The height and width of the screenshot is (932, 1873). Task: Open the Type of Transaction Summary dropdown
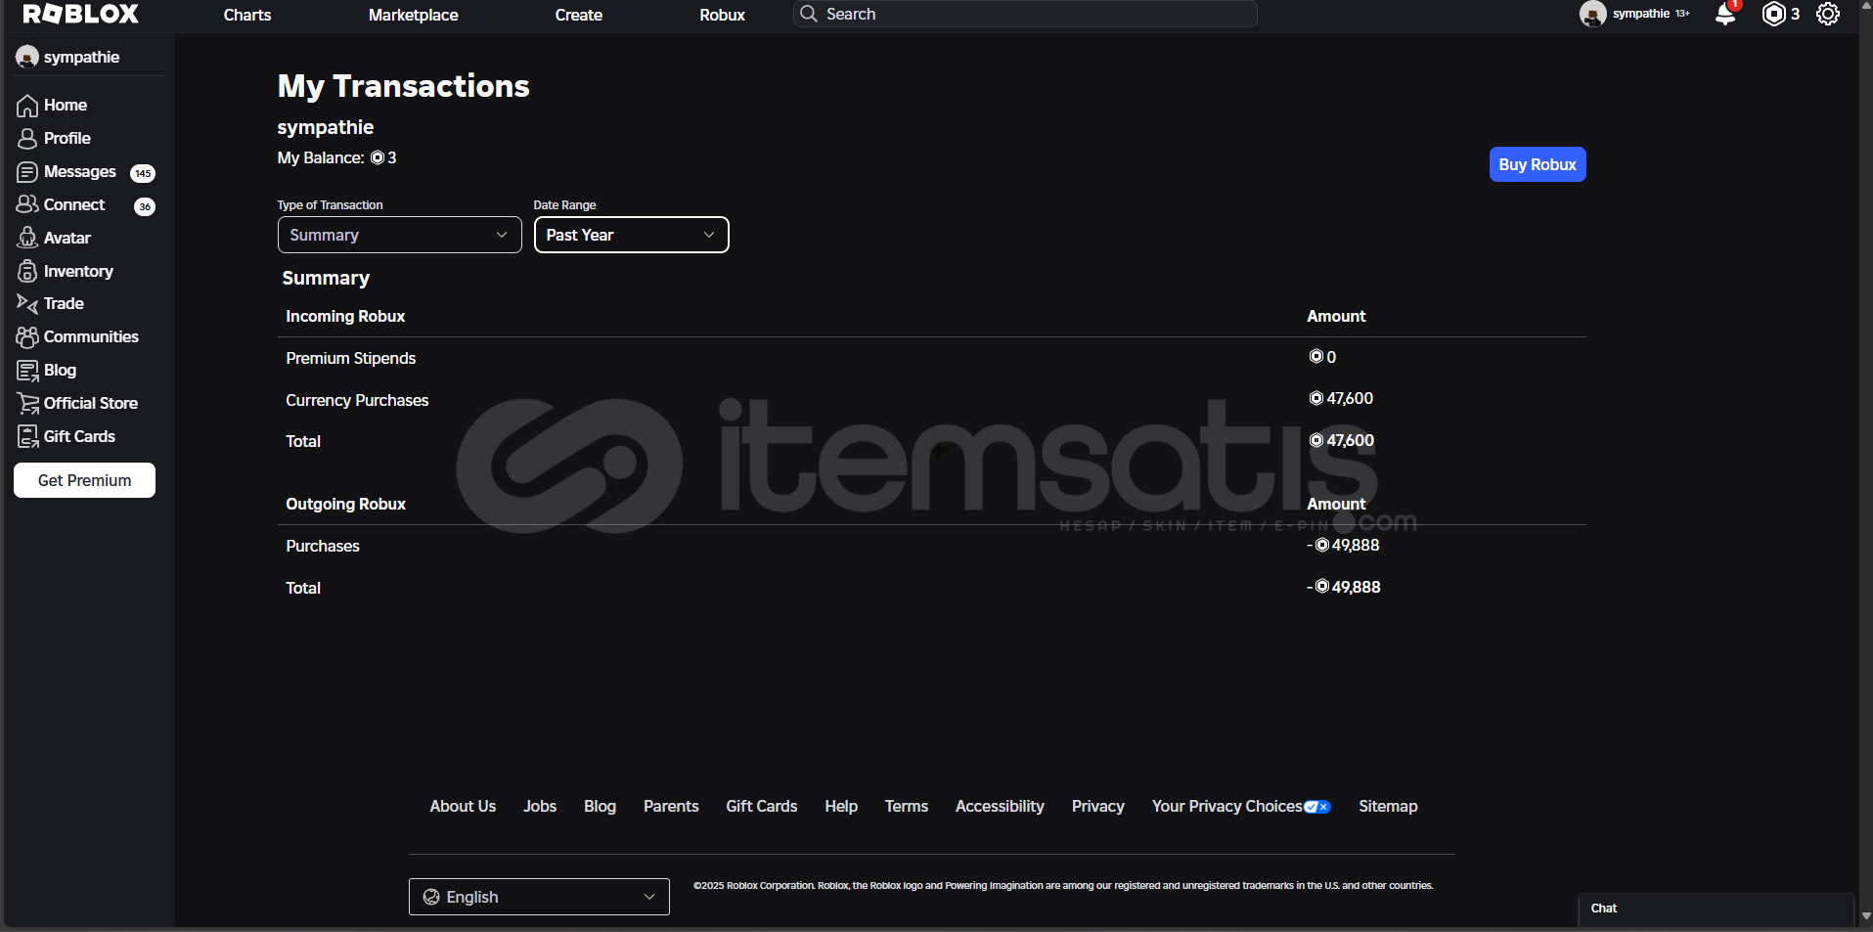[399, 235]
